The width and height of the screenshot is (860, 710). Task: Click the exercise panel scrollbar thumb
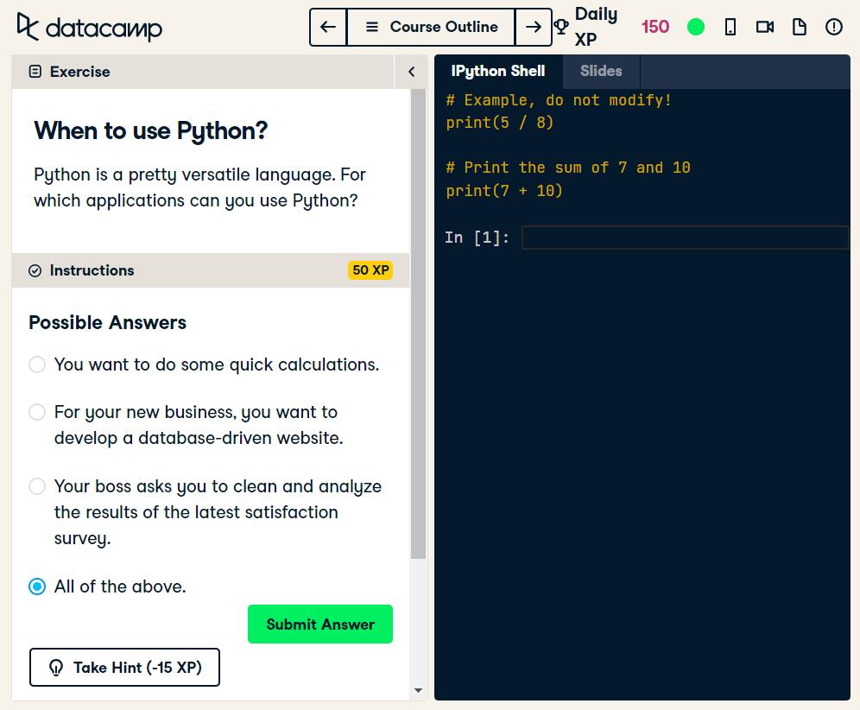(419, 324)
